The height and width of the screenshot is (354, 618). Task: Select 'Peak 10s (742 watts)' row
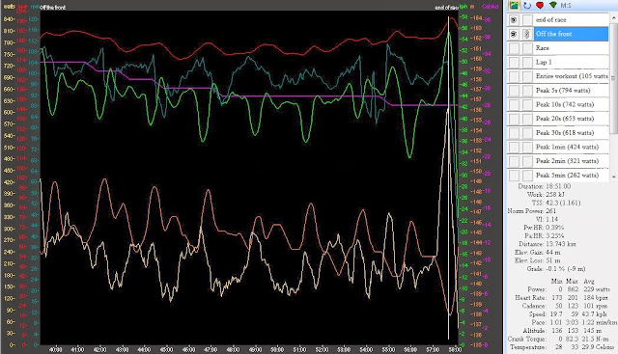[571, 104]
